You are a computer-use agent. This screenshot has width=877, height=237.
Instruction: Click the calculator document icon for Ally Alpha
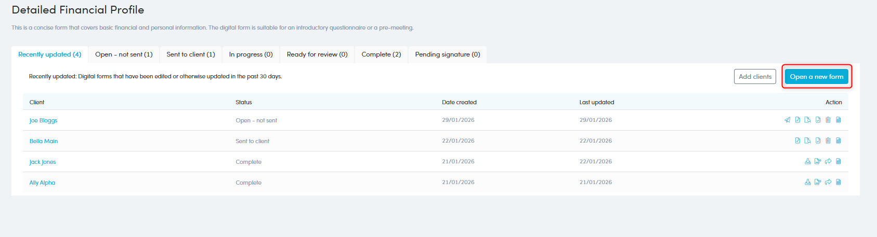click(839, 182)
